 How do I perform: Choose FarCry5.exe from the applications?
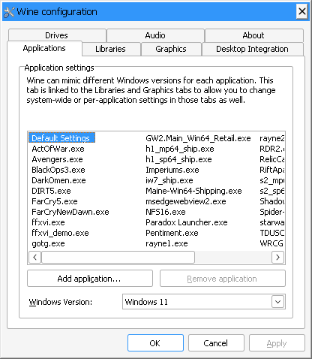pos(55,201)
